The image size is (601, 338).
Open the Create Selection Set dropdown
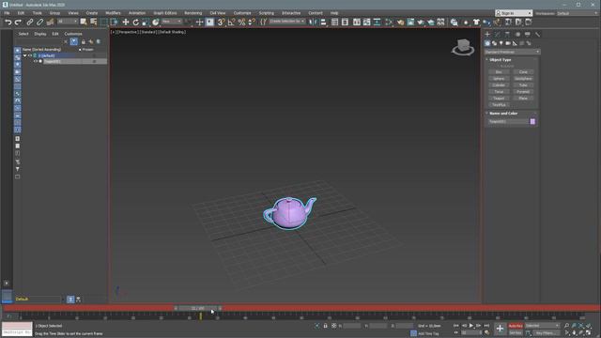(287, 22)
